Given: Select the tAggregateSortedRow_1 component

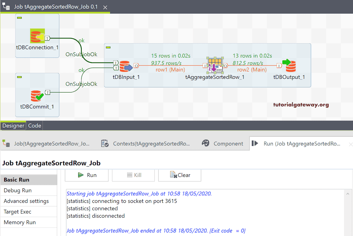Looking at the screenshot, I should (215, 65).
